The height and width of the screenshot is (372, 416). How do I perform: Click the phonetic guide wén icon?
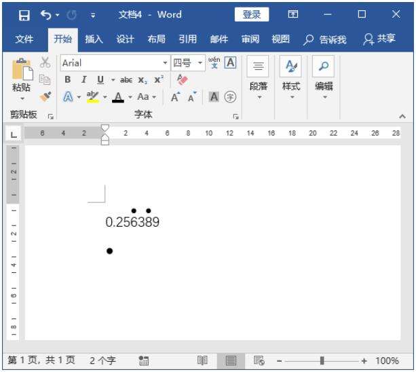tap(214, 63)
